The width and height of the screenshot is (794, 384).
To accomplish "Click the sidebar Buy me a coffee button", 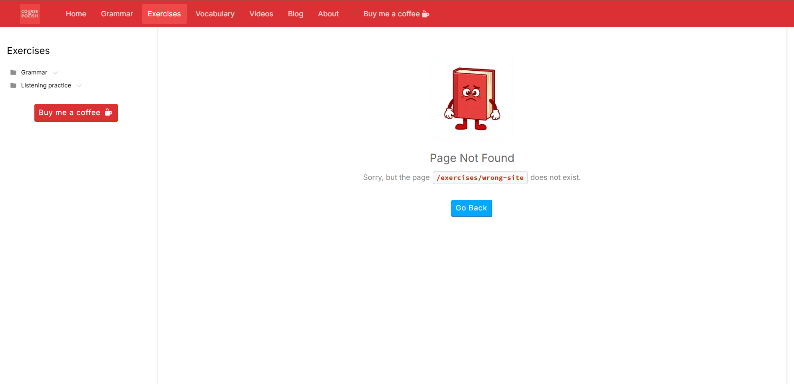I will [76, 113].
